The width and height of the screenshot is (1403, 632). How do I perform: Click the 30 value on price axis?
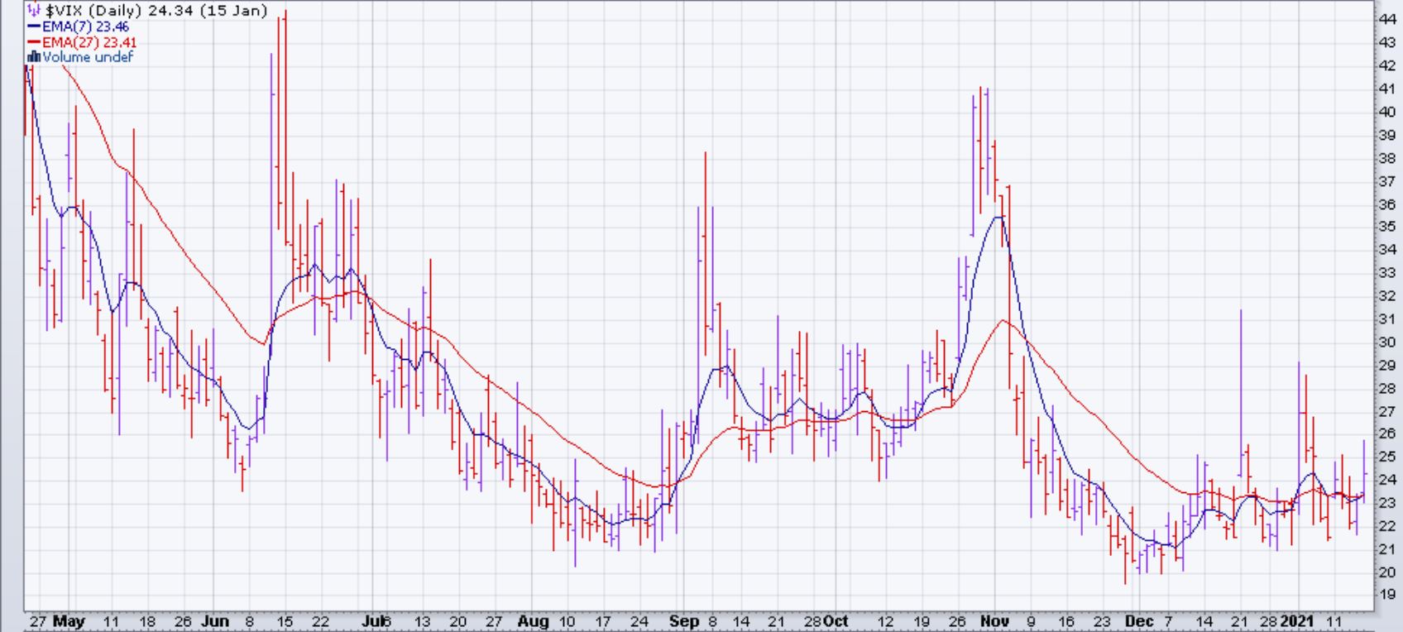point(1386,342)
